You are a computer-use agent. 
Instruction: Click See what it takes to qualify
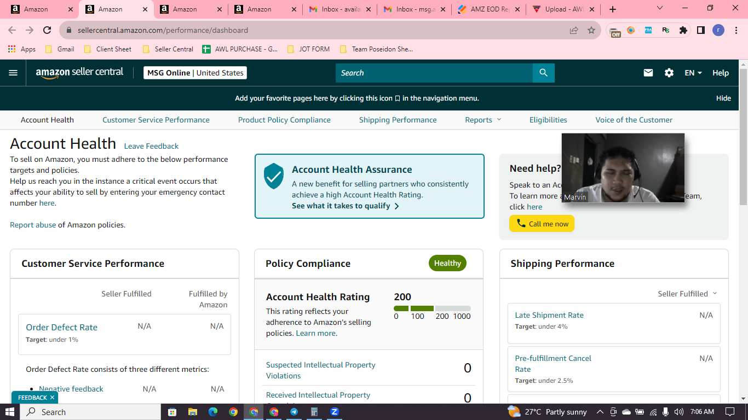[x=346, y=206]
